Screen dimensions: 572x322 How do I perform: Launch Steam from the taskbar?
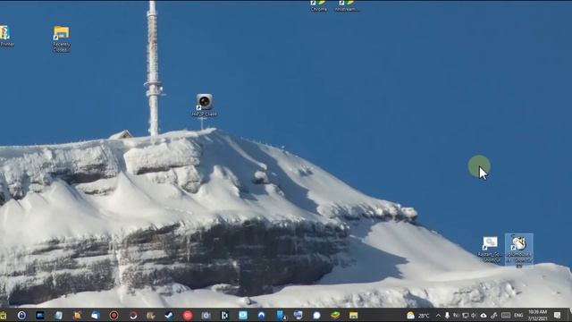(169, 315)
